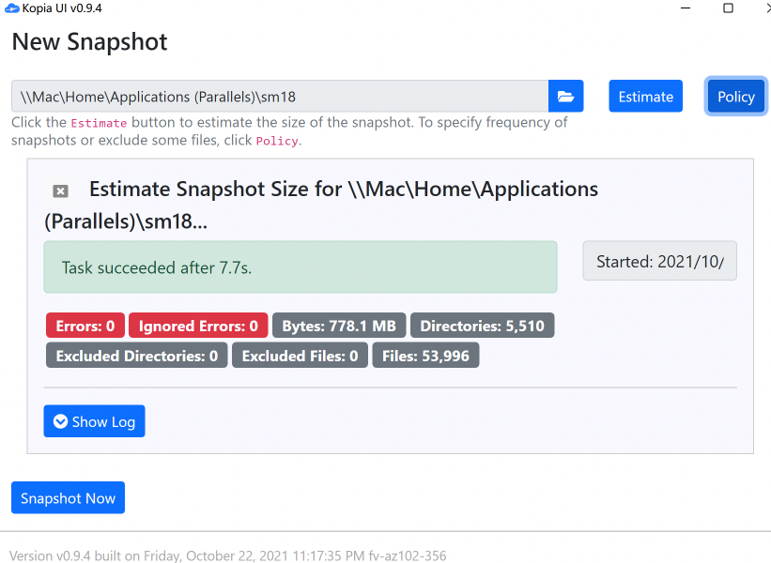Click the red Errors: 0 badge

pos(85,327)
